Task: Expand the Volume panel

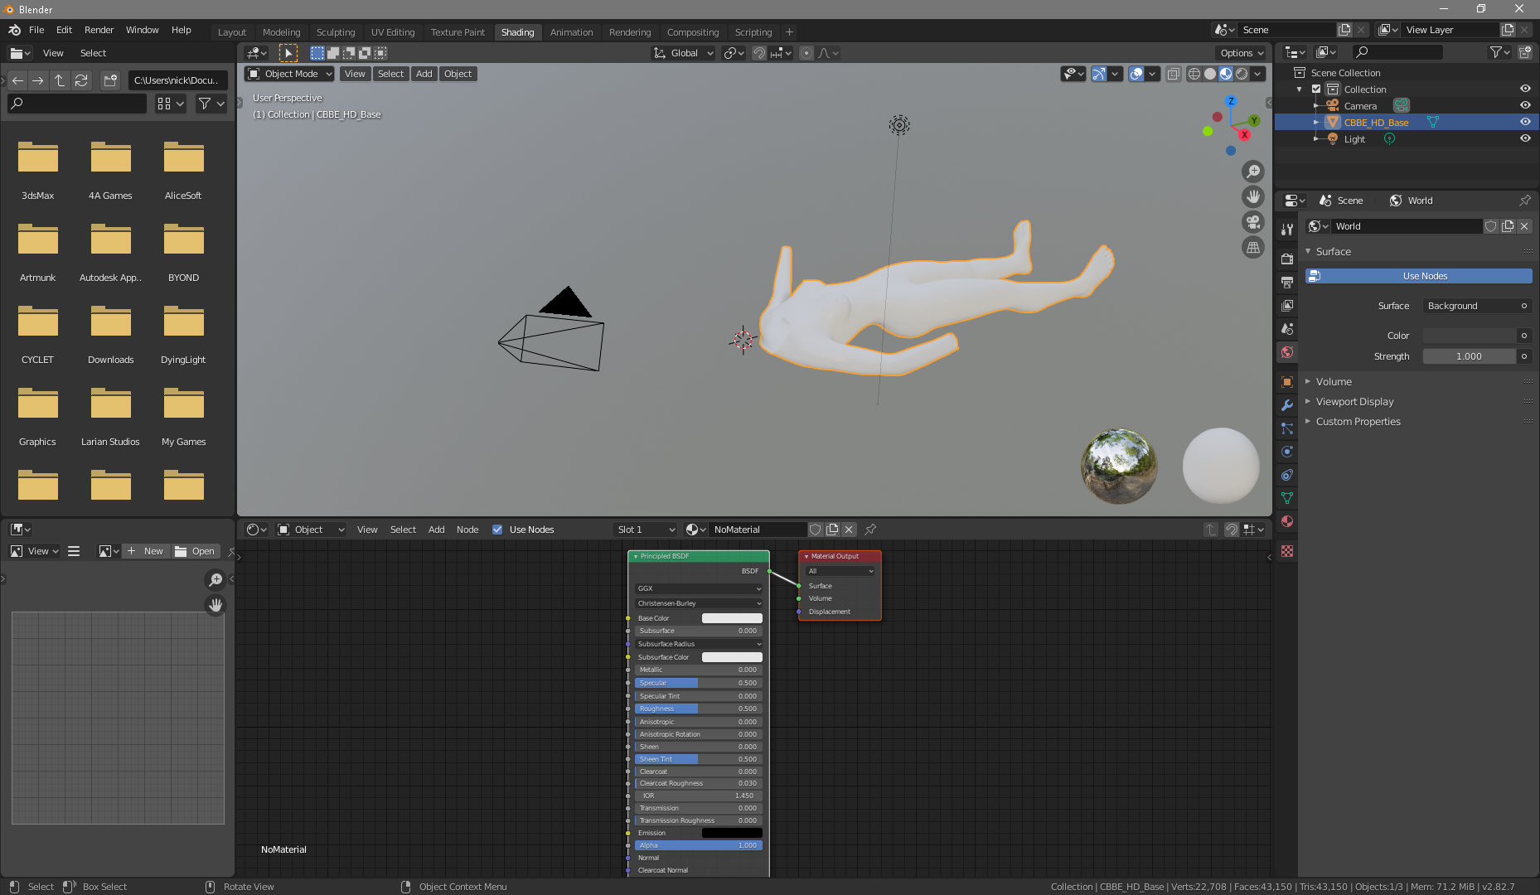Action: [x=1334, y=382]
